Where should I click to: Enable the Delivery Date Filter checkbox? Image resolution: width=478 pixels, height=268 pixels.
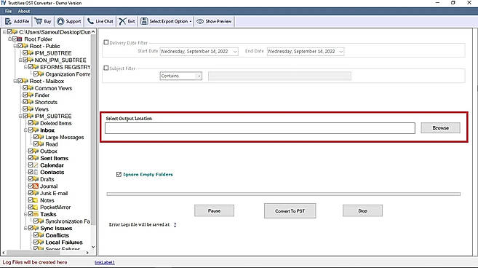[x=106, y=42]
